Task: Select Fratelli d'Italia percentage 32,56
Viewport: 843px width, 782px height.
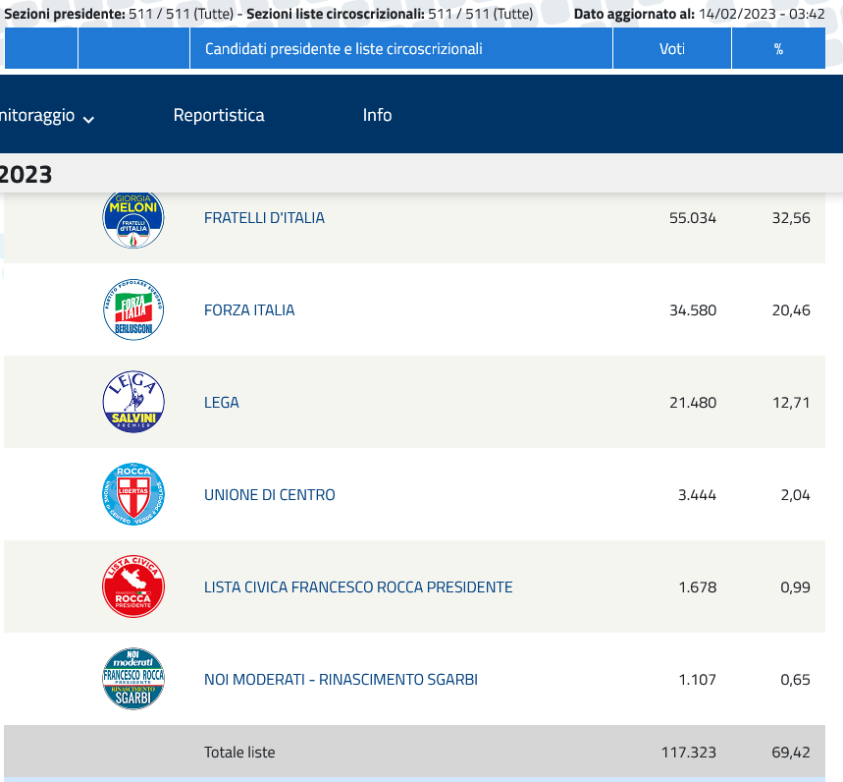Action: pos(791,218)
